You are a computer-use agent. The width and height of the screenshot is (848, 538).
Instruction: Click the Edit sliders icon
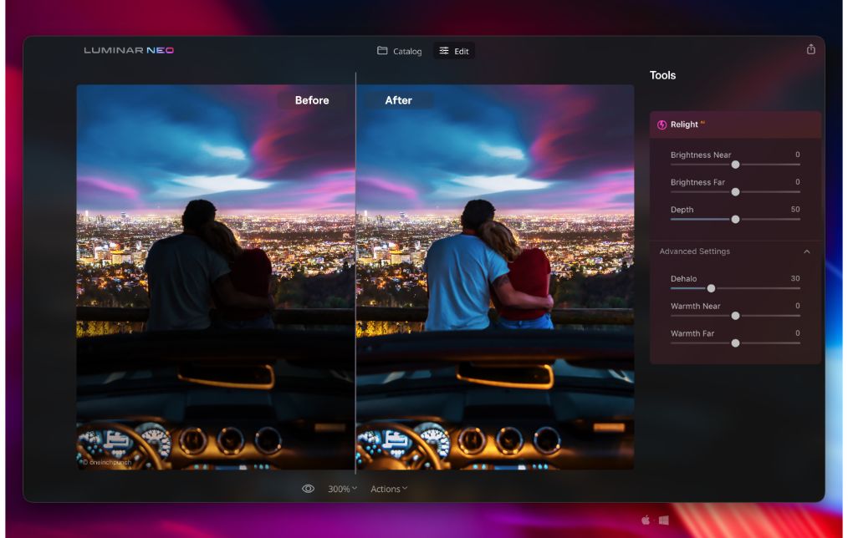pyautogui.click(x=444, y=51)
